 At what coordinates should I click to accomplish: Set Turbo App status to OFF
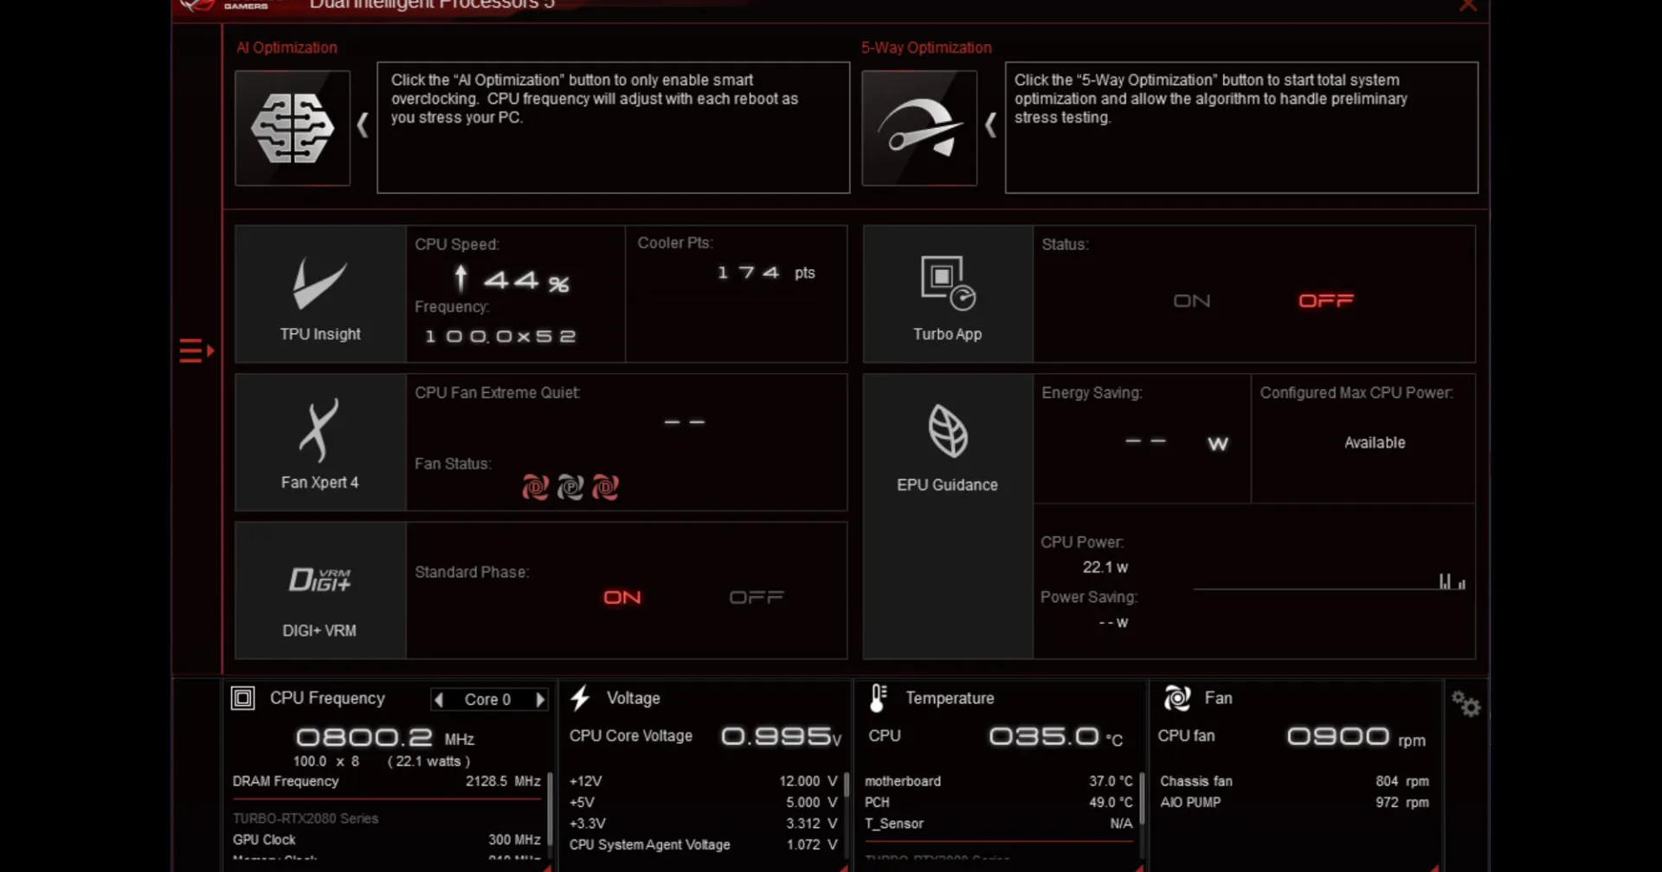[1326, 301]
